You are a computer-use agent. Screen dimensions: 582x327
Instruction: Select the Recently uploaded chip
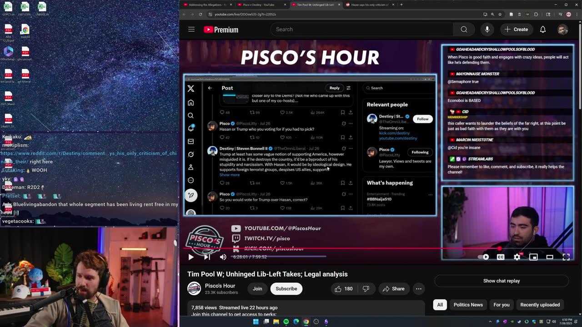tap(540, 305)
